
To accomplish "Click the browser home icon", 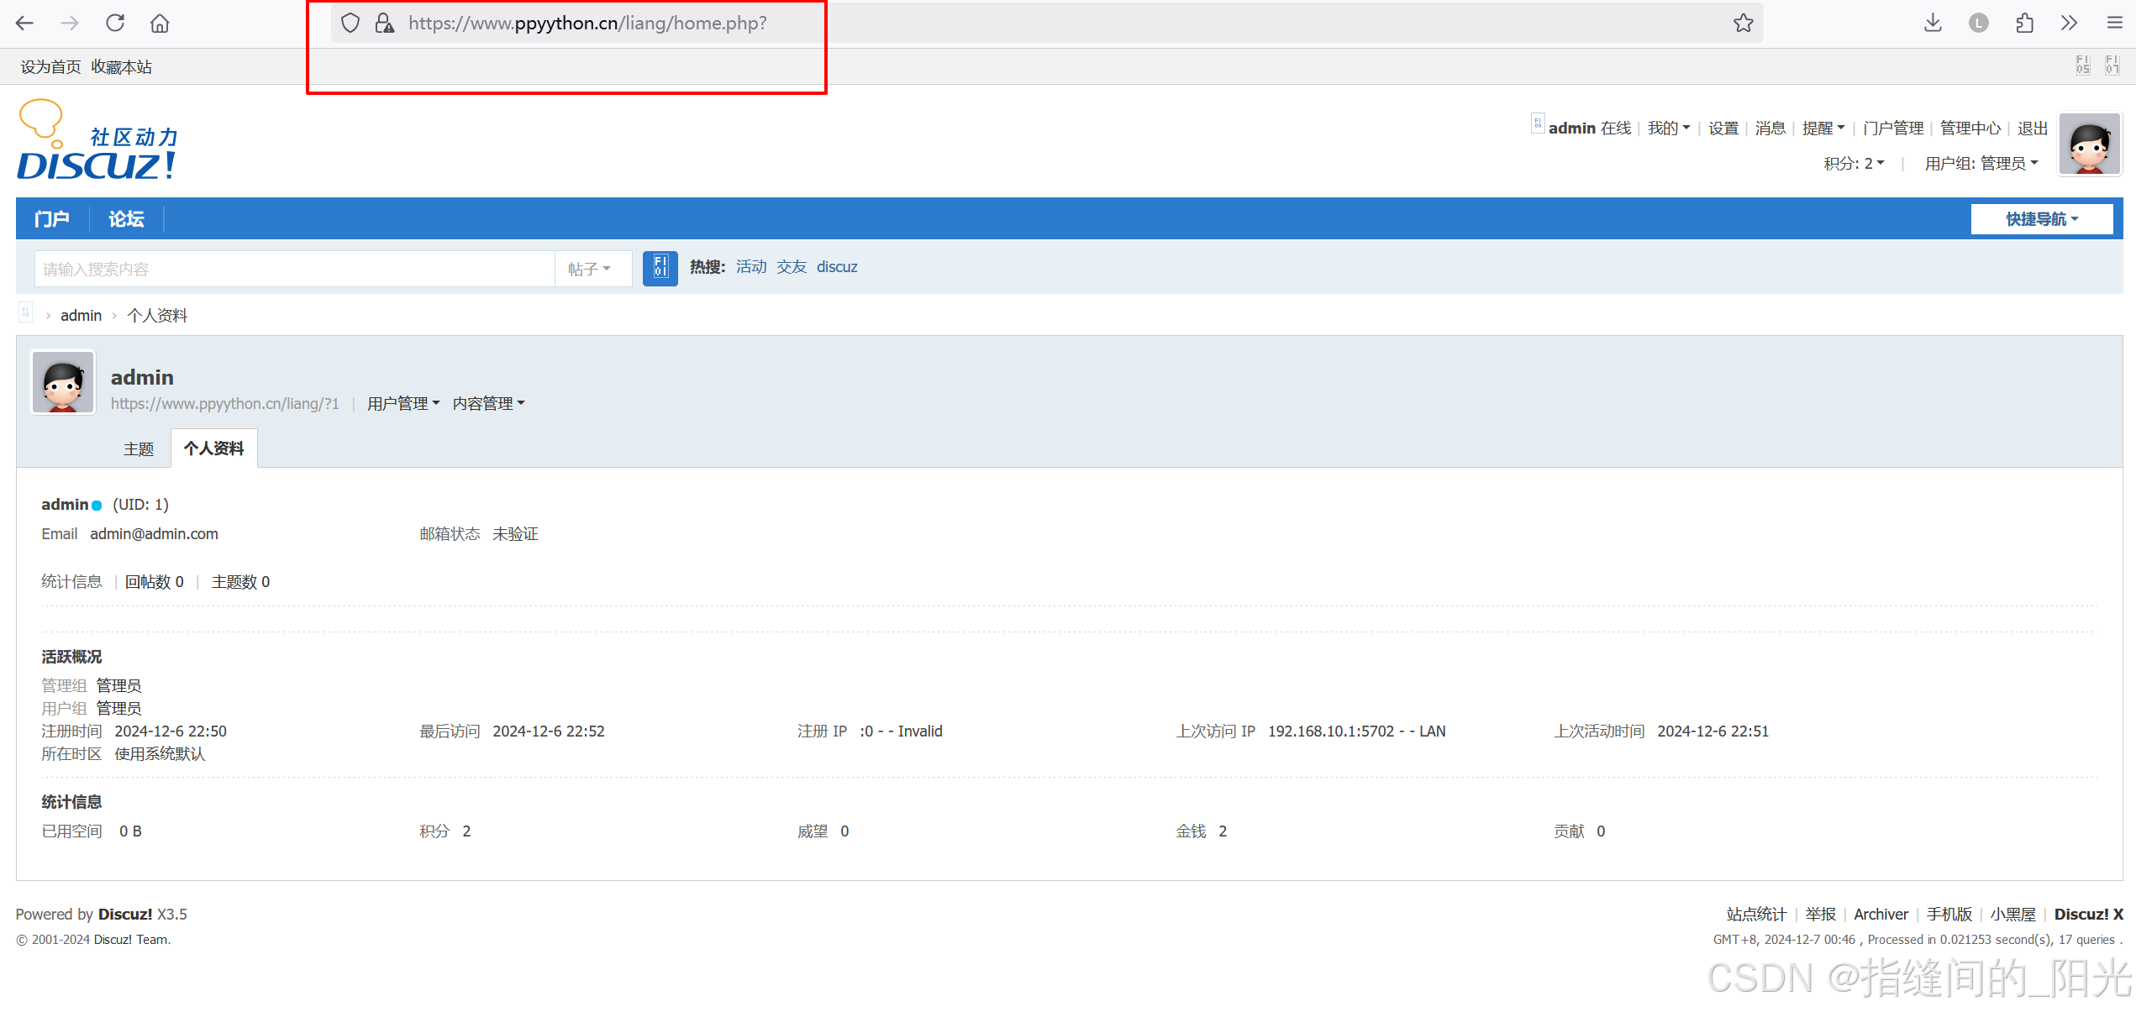I will pyautogui.click(x=160, y=24).
